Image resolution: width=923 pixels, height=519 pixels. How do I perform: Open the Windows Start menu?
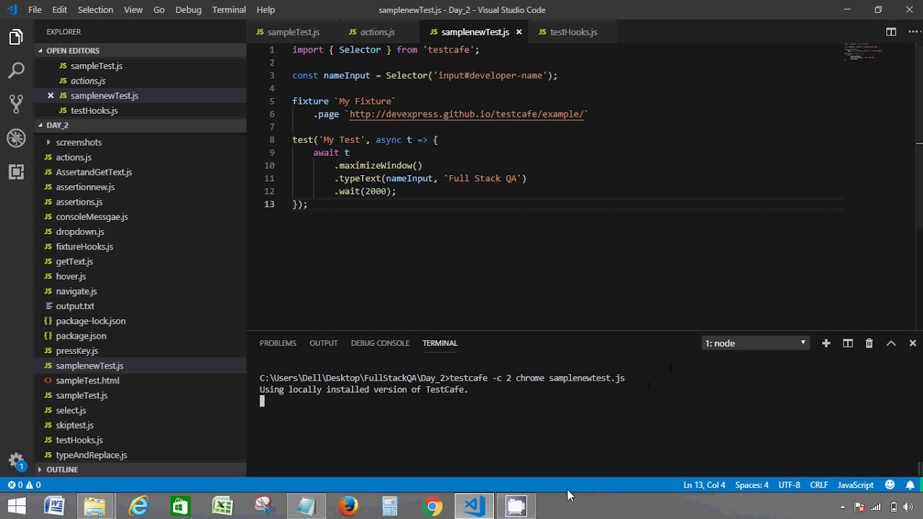16,506
